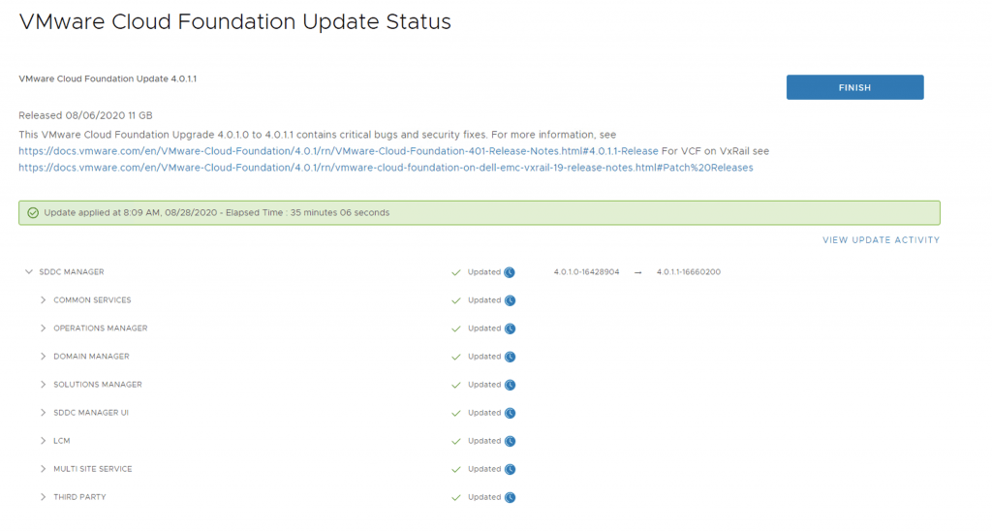Screen dimensions: 992x532
Task: Expand the Common Services section
Action: click(44, 300)
